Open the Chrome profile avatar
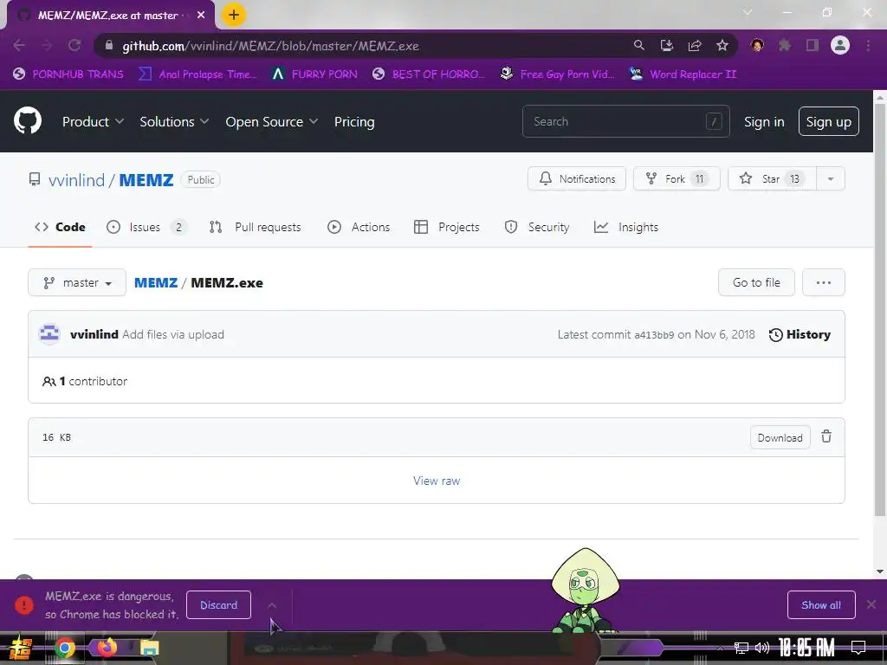This screenshot has width=887, height=665. click(x=840, y=45)
